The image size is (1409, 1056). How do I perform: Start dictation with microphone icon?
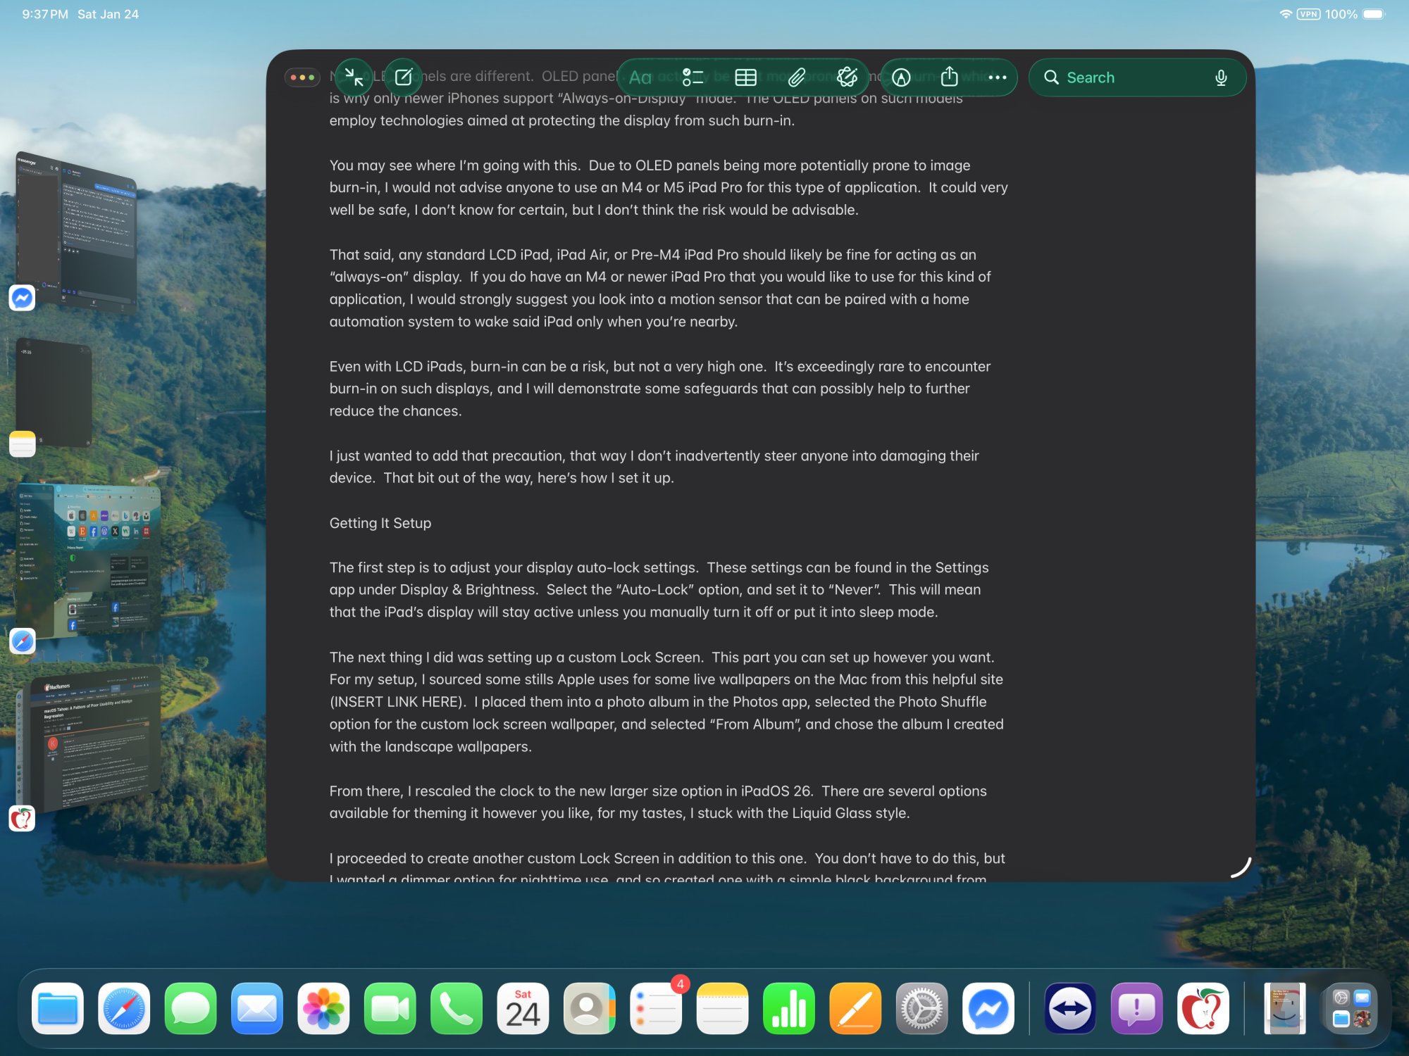point(1221,77)
